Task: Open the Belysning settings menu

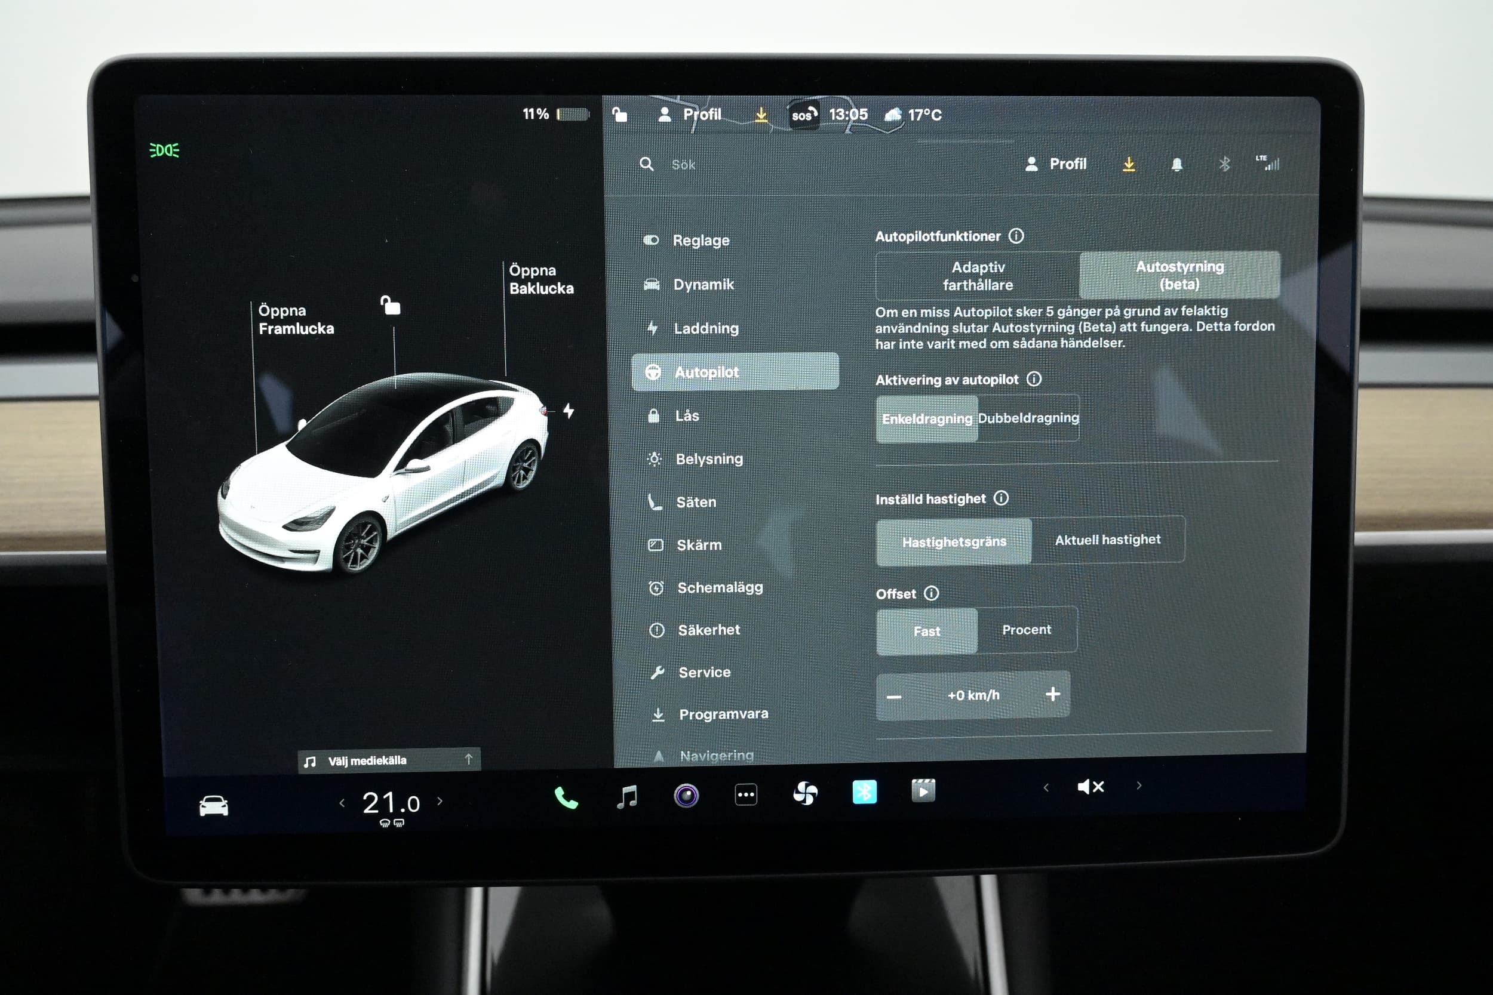Action: pos(695,459)
